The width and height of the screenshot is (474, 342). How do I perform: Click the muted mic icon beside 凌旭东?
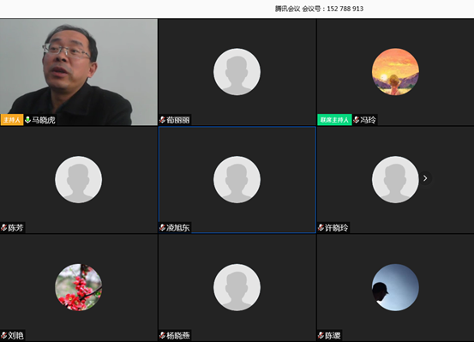[162, 228]
